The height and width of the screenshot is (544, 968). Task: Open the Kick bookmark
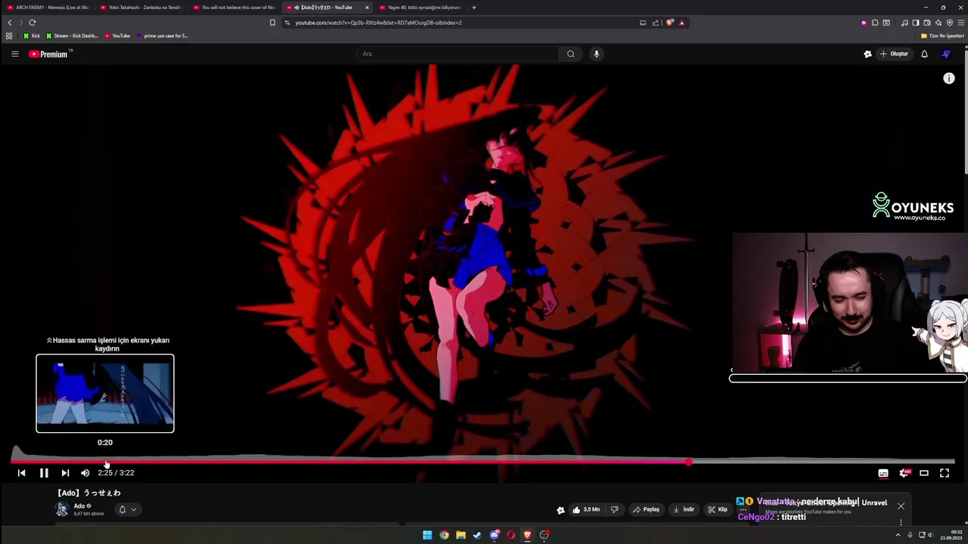(x=31, y=36)
